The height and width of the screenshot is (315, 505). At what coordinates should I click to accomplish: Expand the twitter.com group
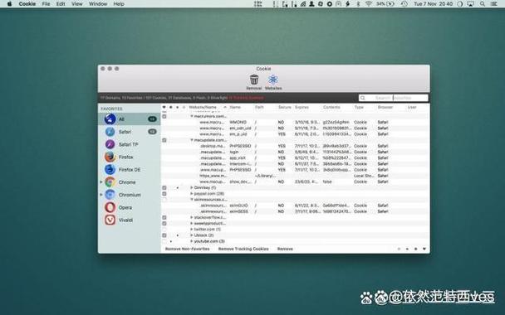point(192,230)
